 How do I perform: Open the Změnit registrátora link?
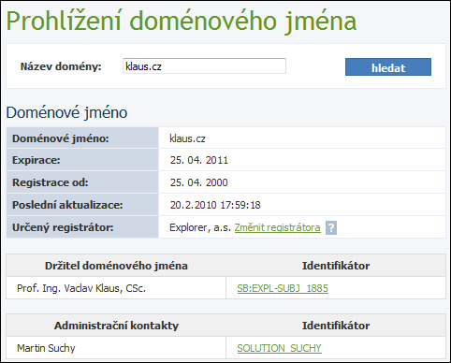coord(277,227)
